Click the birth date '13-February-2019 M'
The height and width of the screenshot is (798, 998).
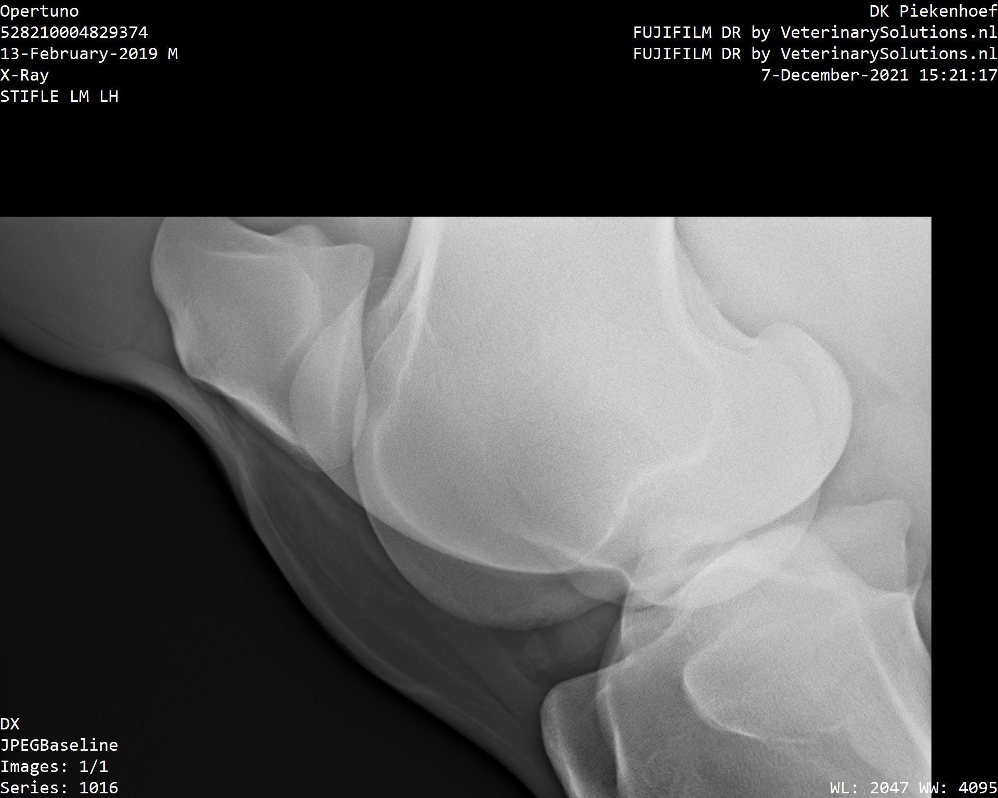point(89,54)
